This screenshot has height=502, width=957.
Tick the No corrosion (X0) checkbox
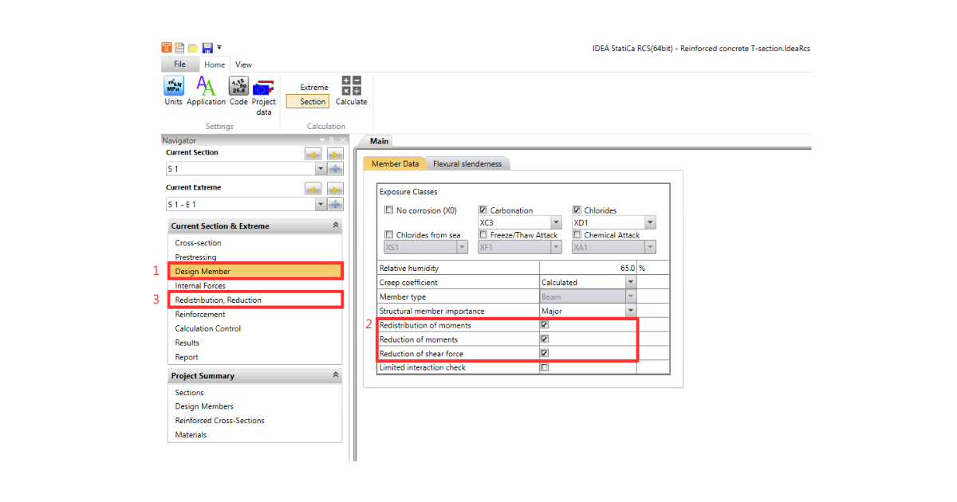pyautogui.click(x=389, y=210)
